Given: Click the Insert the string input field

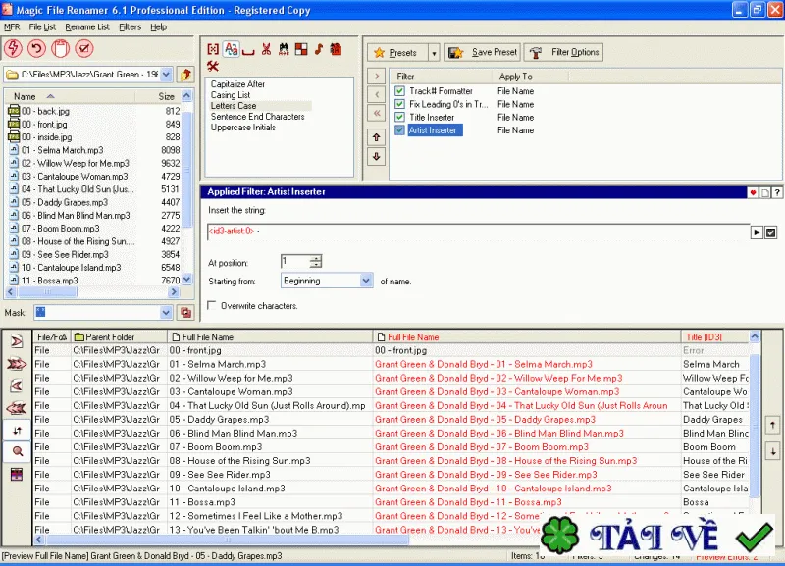Looking at the screenshot, I should (x=479, y=232).
